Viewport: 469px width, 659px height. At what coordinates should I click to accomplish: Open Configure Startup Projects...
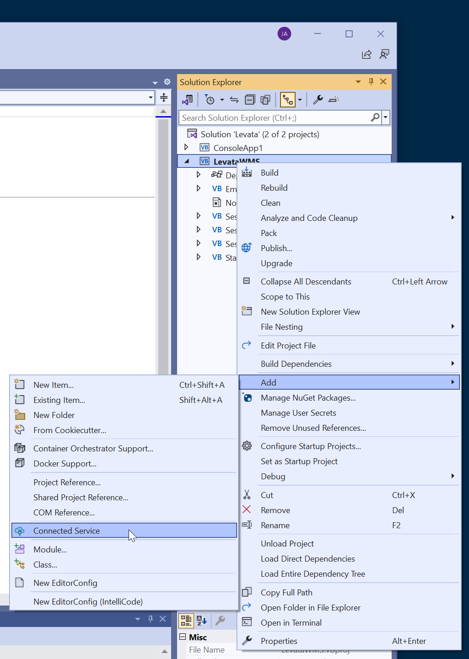pos(349,446)
